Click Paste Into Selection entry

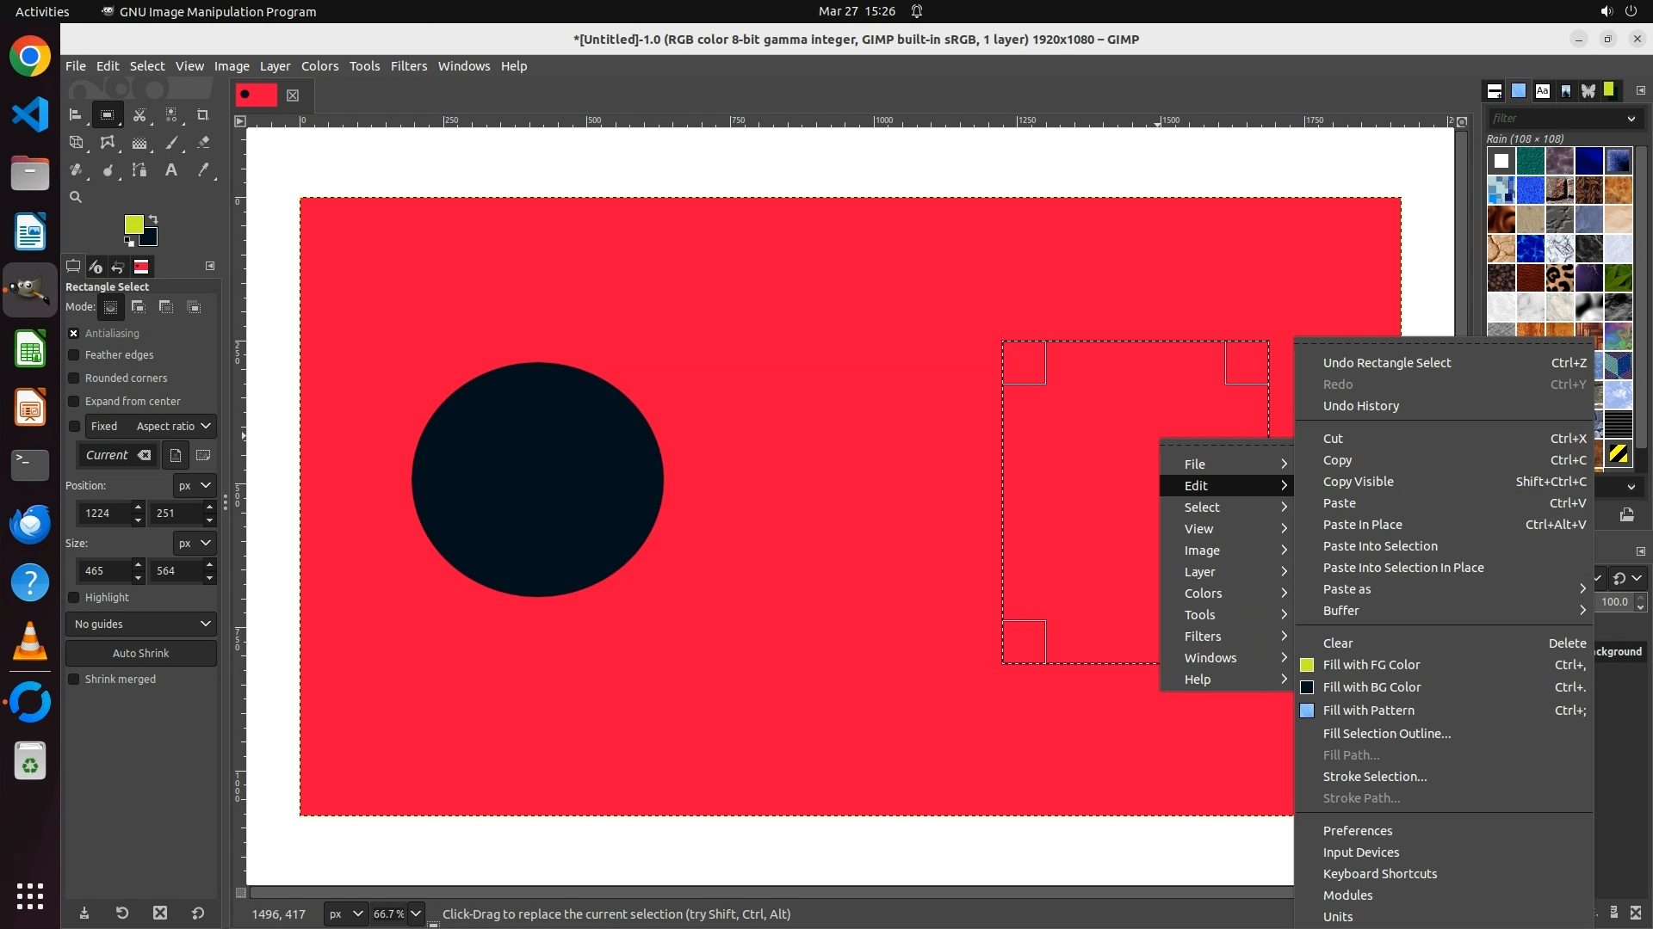click(x=1379, y=546)
